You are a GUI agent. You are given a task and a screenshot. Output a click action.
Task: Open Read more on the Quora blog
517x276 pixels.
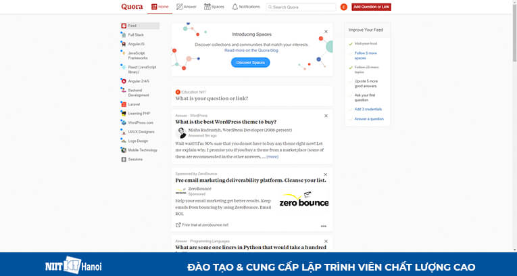tap(251, 51)
